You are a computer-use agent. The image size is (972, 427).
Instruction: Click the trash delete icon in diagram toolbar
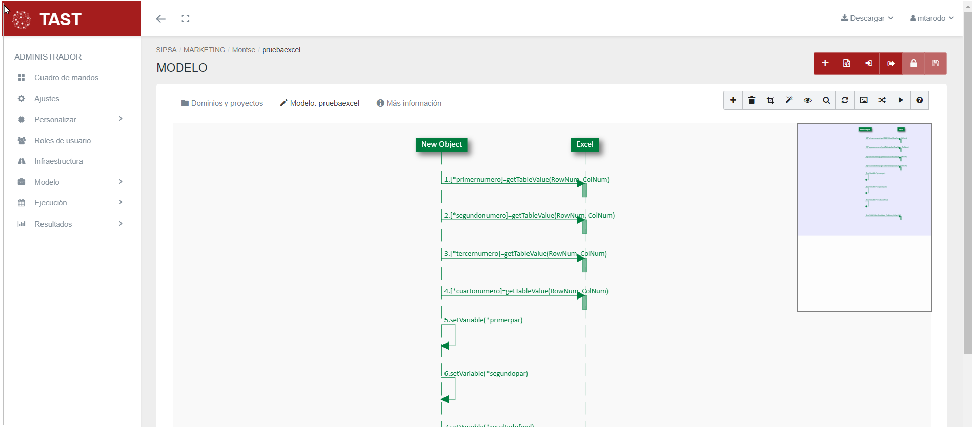[x=751, y=100]
